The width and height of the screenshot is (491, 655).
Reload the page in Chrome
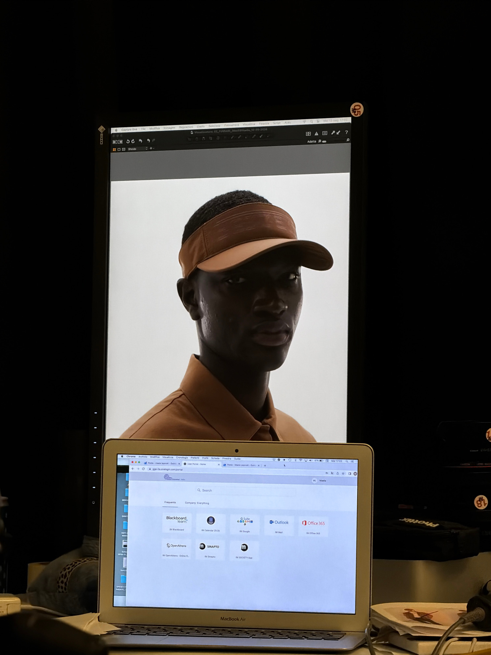point(143,469)
